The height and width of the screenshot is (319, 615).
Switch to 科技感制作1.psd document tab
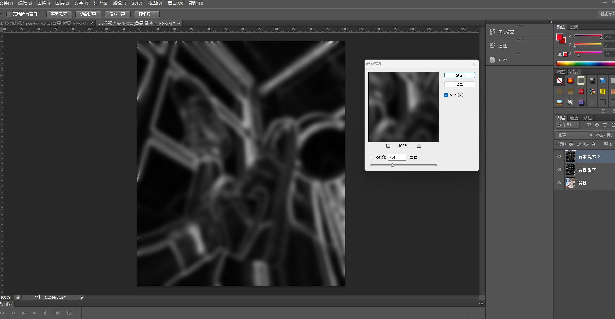(44, 24)
